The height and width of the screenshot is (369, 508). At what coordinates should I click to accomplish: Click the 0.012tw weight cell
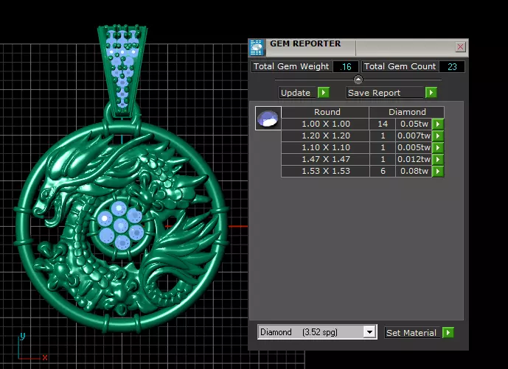pos(414,159)
